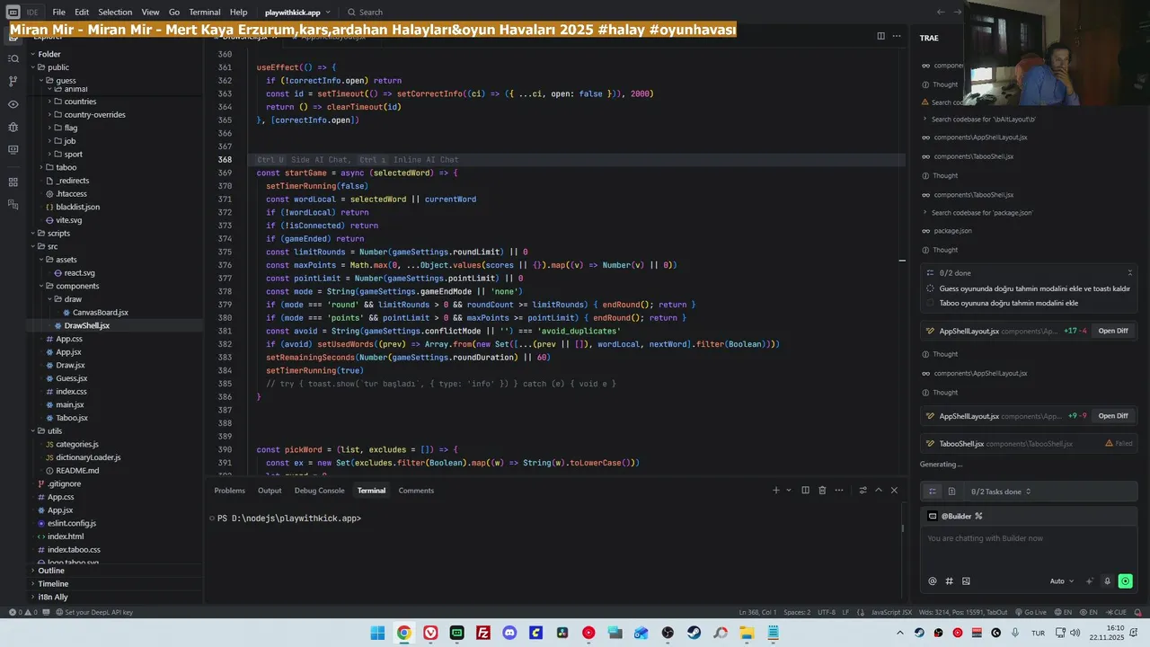Open the Search view in activity bar
This screenshot has width=1150, height=647.
(13, 58)
